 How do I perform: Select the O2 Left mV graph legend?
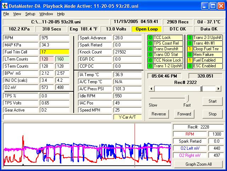191,148
